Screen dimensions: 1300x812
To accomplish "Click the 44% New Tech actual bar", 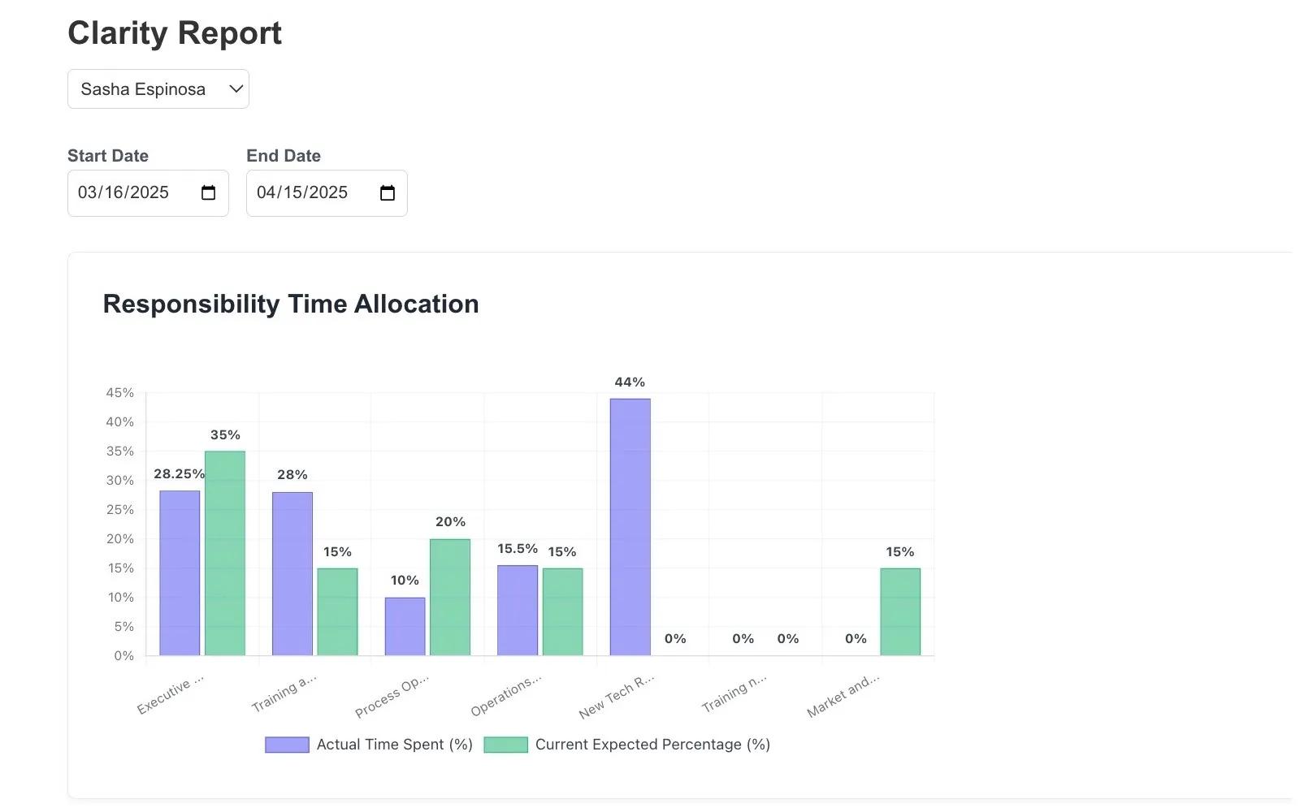I will [630, 528].
